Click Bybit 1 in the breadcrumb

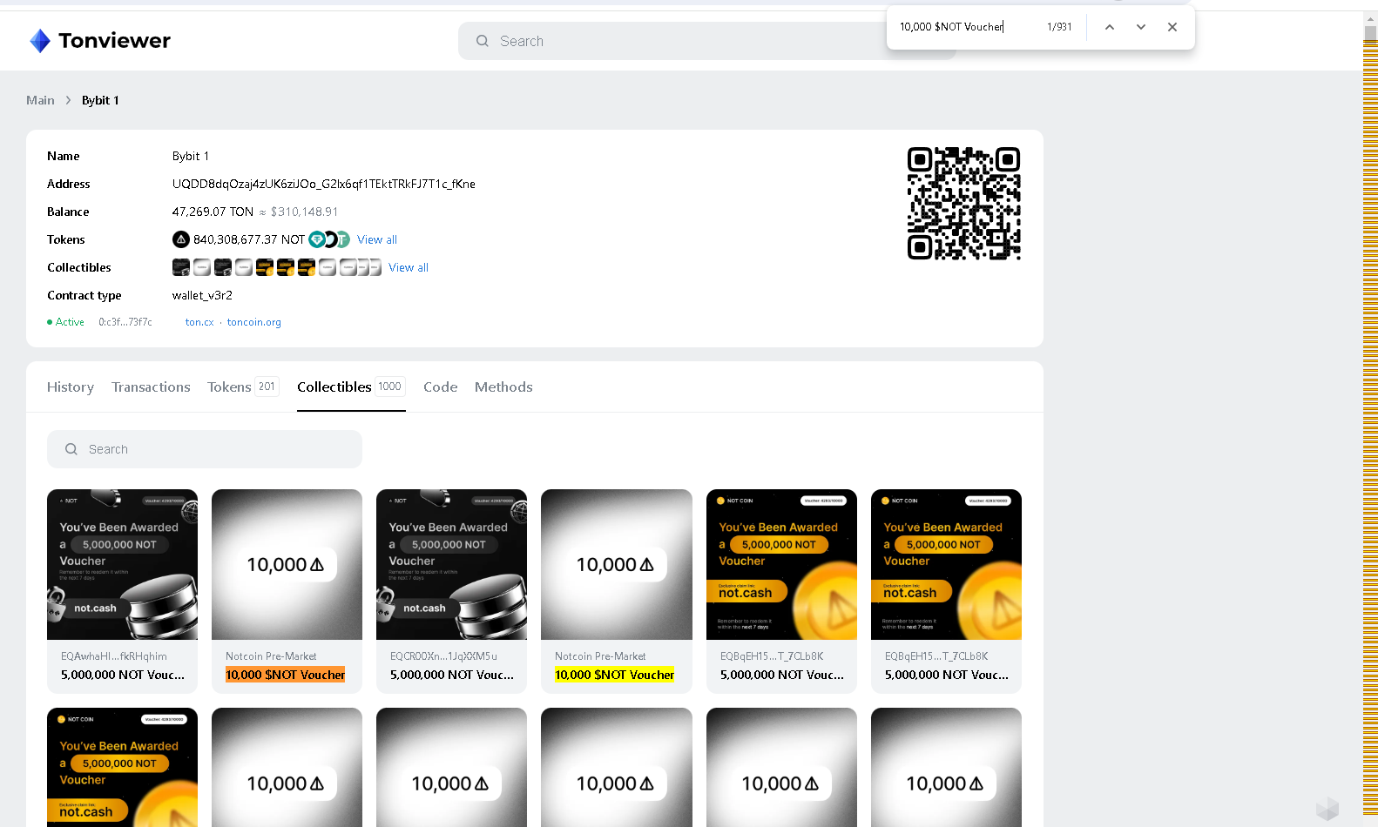click(x=100, y=100)
